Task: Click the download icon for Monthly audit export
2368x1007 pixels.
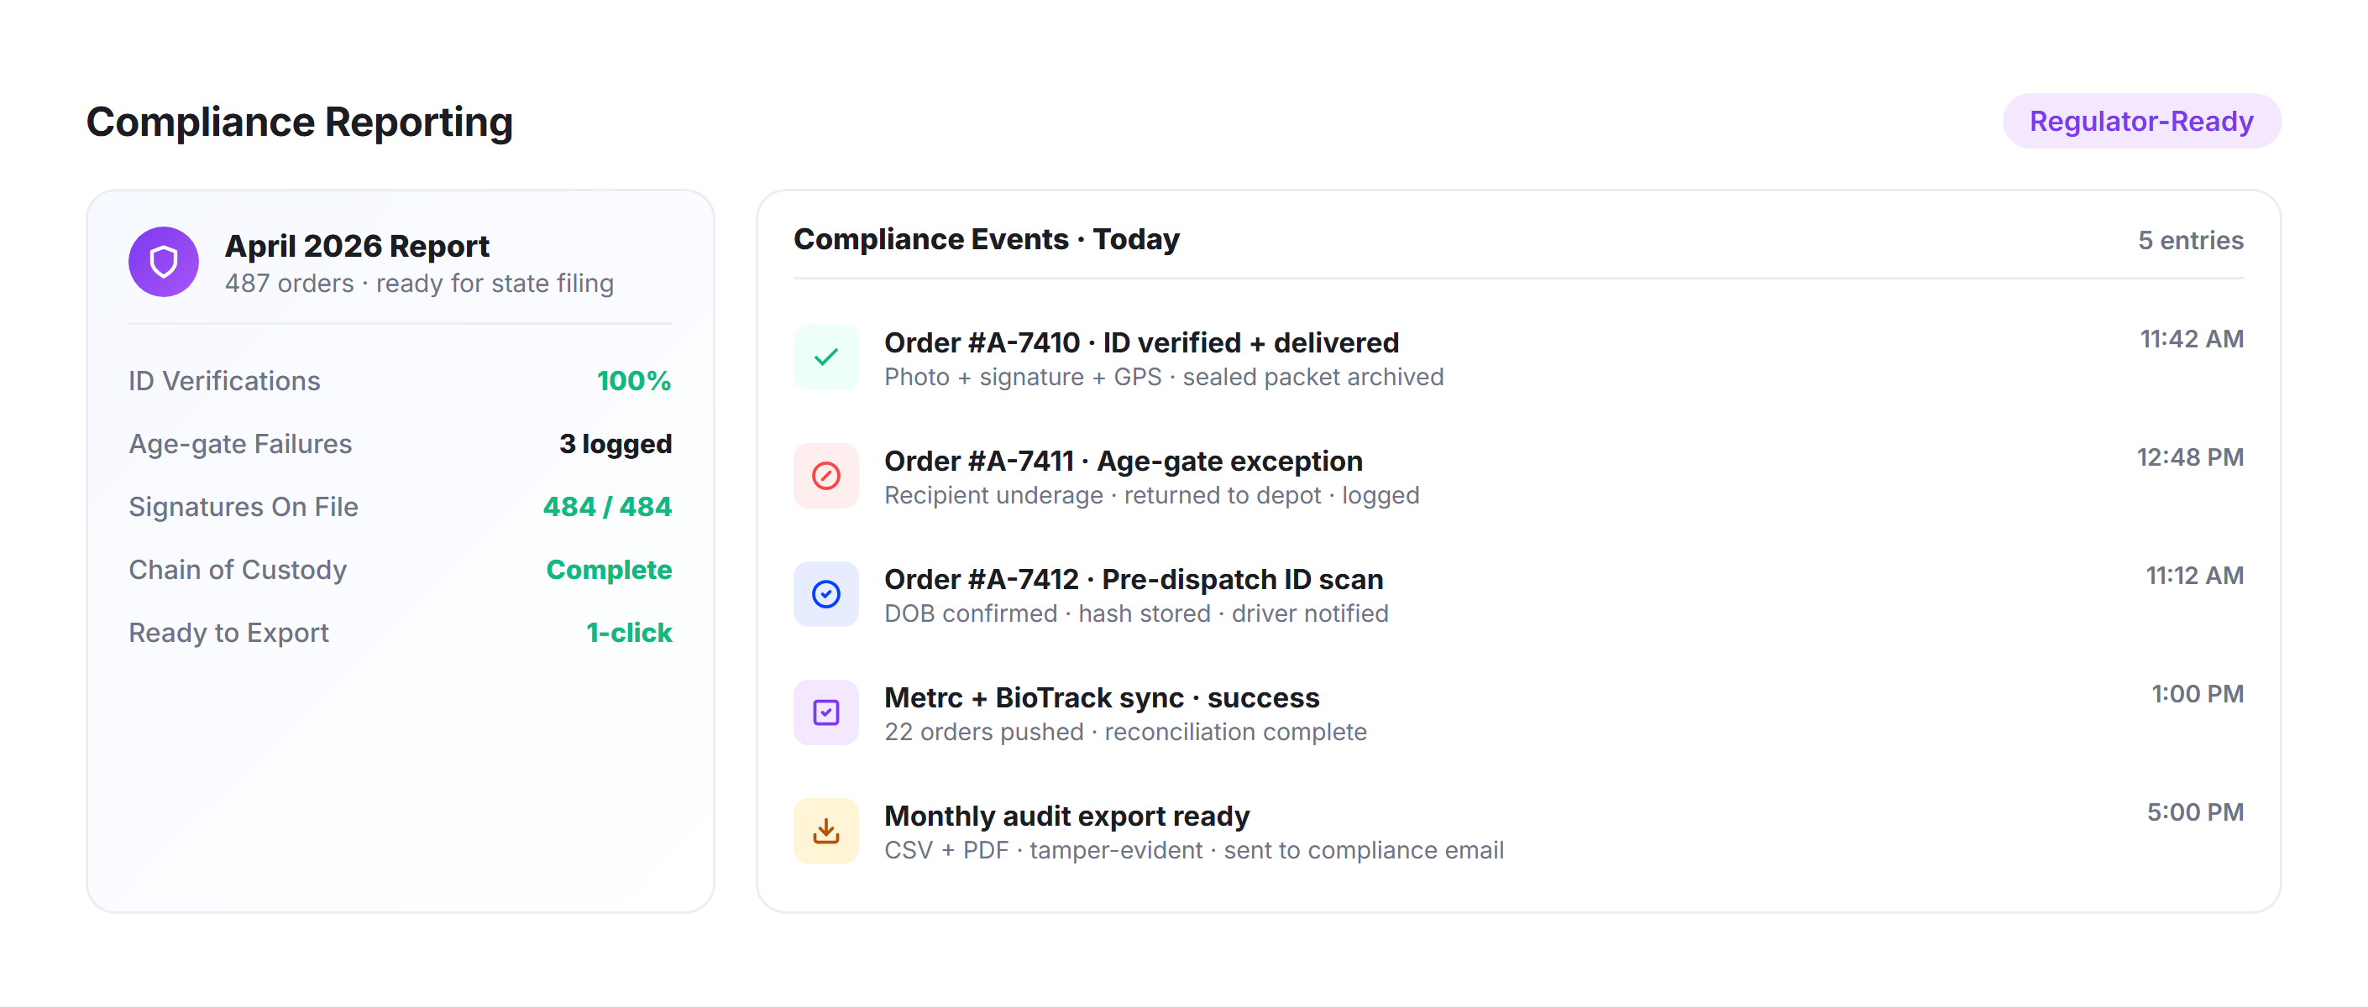Action: pyautogui.click(x=825, y=832)
